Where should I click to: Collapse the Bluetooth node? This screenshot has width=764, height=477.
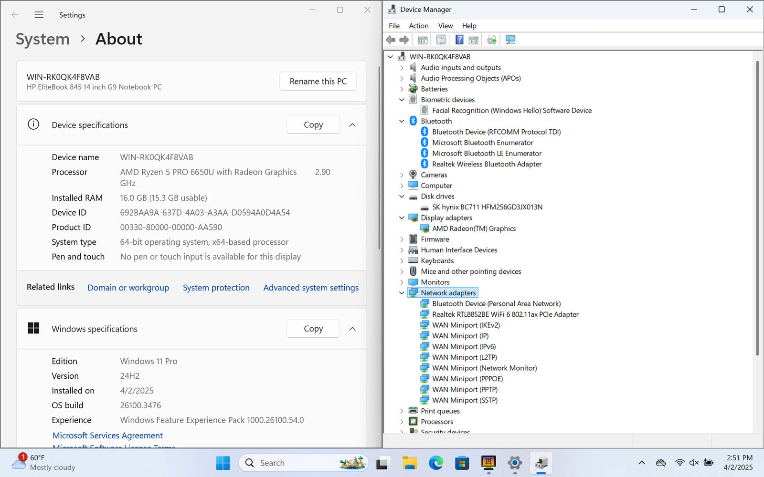click(x=402, y=121)
